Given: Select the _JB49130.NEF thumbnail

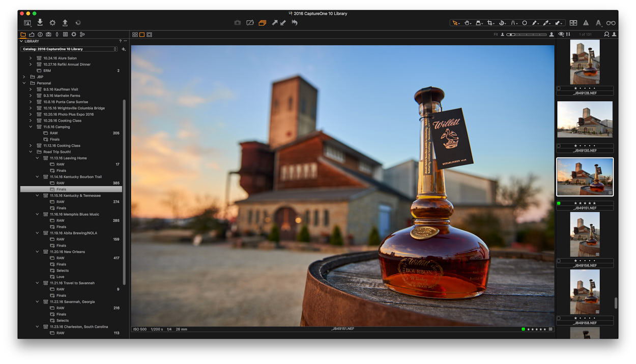Looking at the screenshot, I should point(585,119).
